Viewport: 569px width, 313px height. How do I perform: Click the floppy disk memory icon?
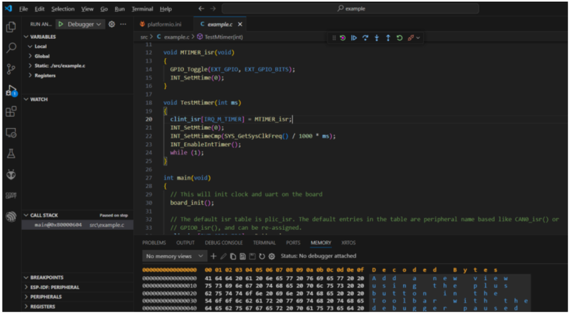click(252, 256)
